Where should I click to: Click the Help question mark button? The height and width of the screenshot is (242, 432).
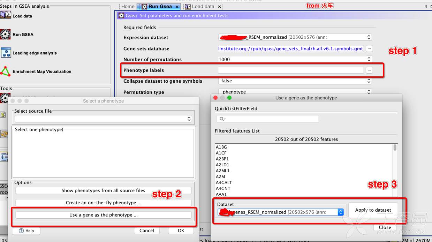(26, 230)
